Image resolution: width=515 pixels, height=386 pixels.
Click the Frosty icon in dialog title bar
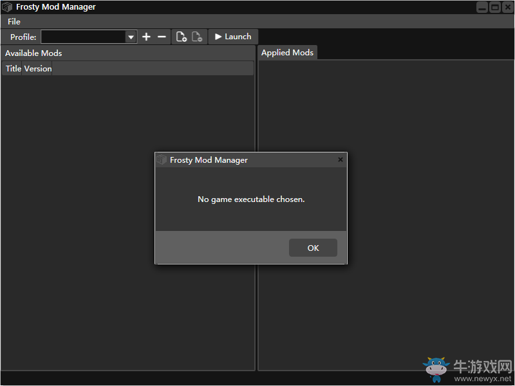click(162, 160)
